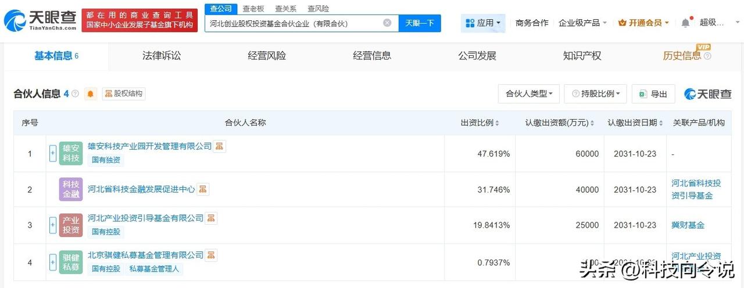Open equity structure icon for 北京骐健私募基金管理有限公司
The width and height of the screenshot is (744, 288).
click(x=211, y=255)
